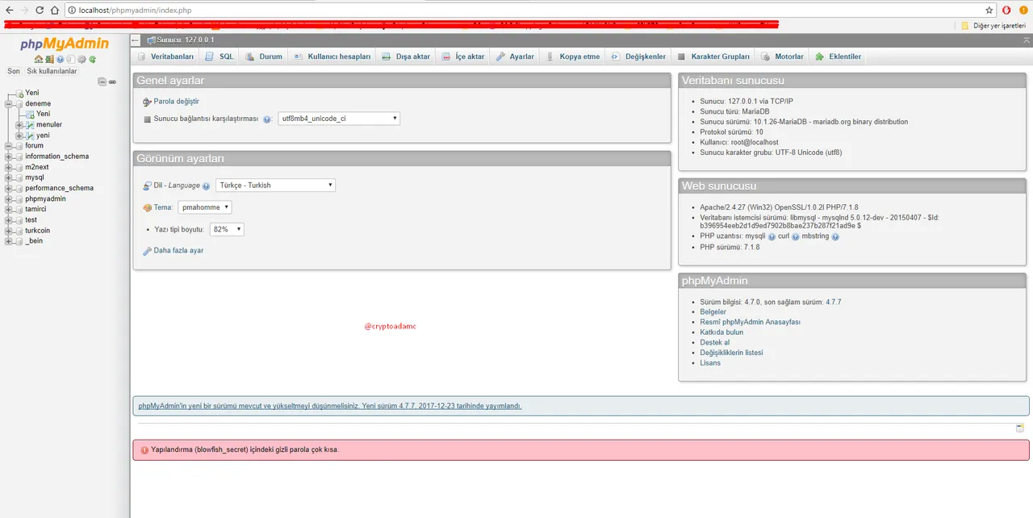Open the utf8mb4_unicode_ci collation dropdown
1033x518 pixels.
point(339,119)
